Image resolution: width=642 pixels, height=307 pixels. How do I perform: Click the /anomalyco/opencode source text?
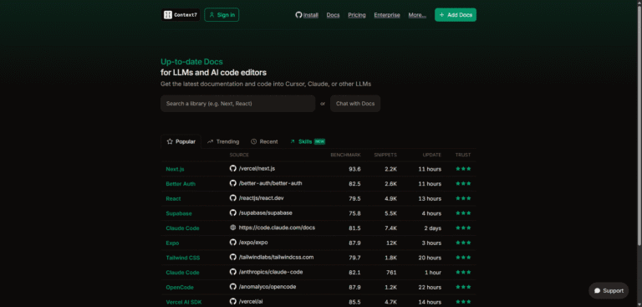coord(267,287)
